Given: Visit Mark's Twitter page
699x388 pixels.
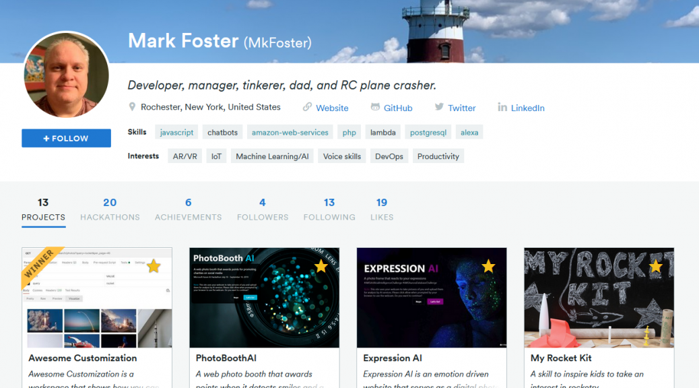Looking at the screenshot, I should click(456, 107).
